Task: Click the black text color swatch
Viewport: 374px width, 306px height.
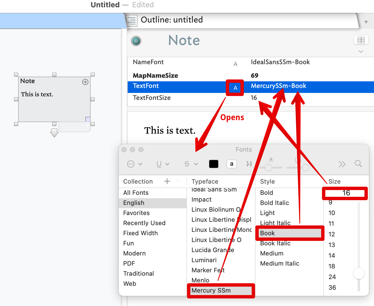Action: 213,164
